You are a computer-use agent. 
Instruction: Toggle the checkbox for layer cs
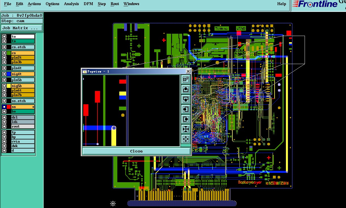[4, 53]
